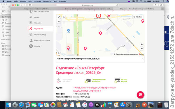Click working hours пн-вс: 10.00-20.00
175x109 pixels.
[82, 97]
